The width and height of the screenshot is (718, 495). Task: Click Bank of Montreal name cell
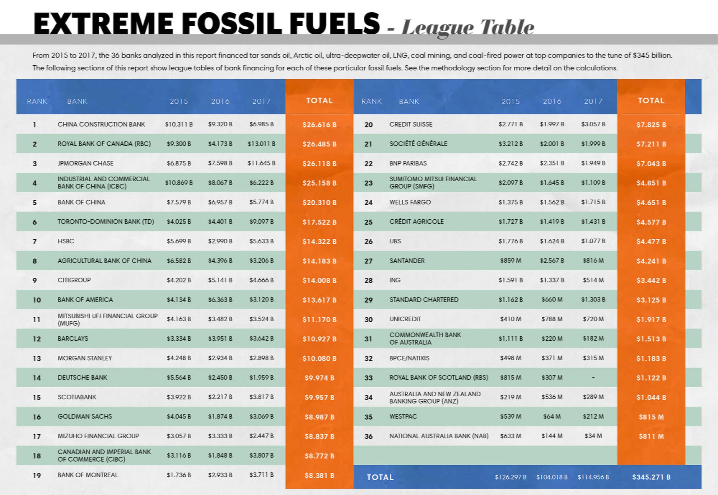point(88,475)
